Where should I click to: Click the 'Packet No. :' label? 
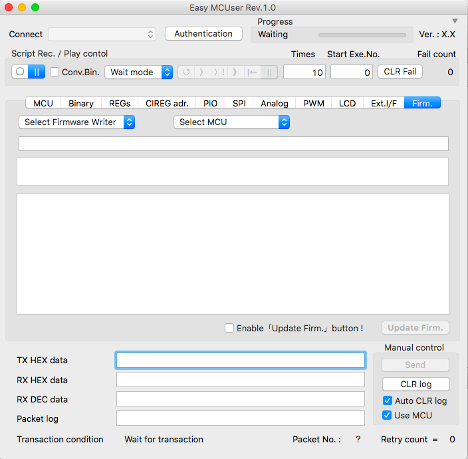[x=316, y=439]
